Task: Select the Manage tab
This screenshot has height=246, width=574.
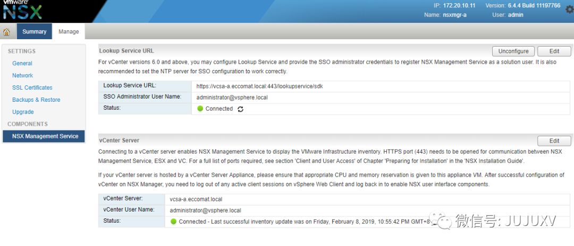Action: [x=69, y=31]
